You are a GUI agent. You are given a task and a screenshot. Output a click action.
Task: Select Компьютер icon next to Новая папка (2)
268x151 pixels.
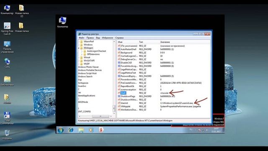pos(7,10)
